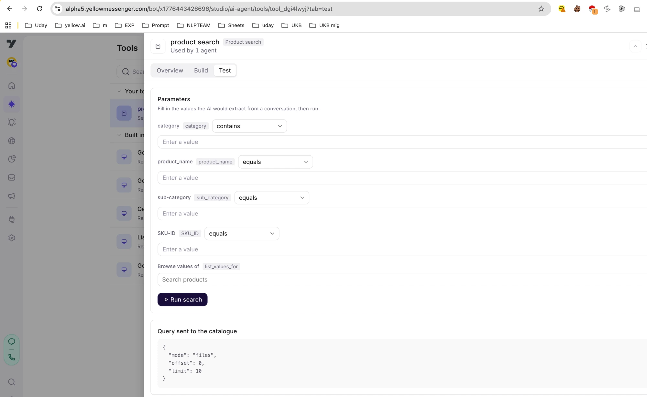The image size is (647, 397).
Task: Click the category value input field
Action: click(402, 142)
